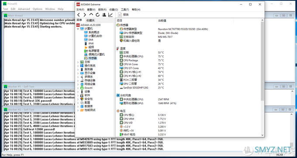Image resolution: width=297 pixels, height=158 pixels.
Task: Click the sensor list scroll down arrow
Action: [x=262, y=135]
